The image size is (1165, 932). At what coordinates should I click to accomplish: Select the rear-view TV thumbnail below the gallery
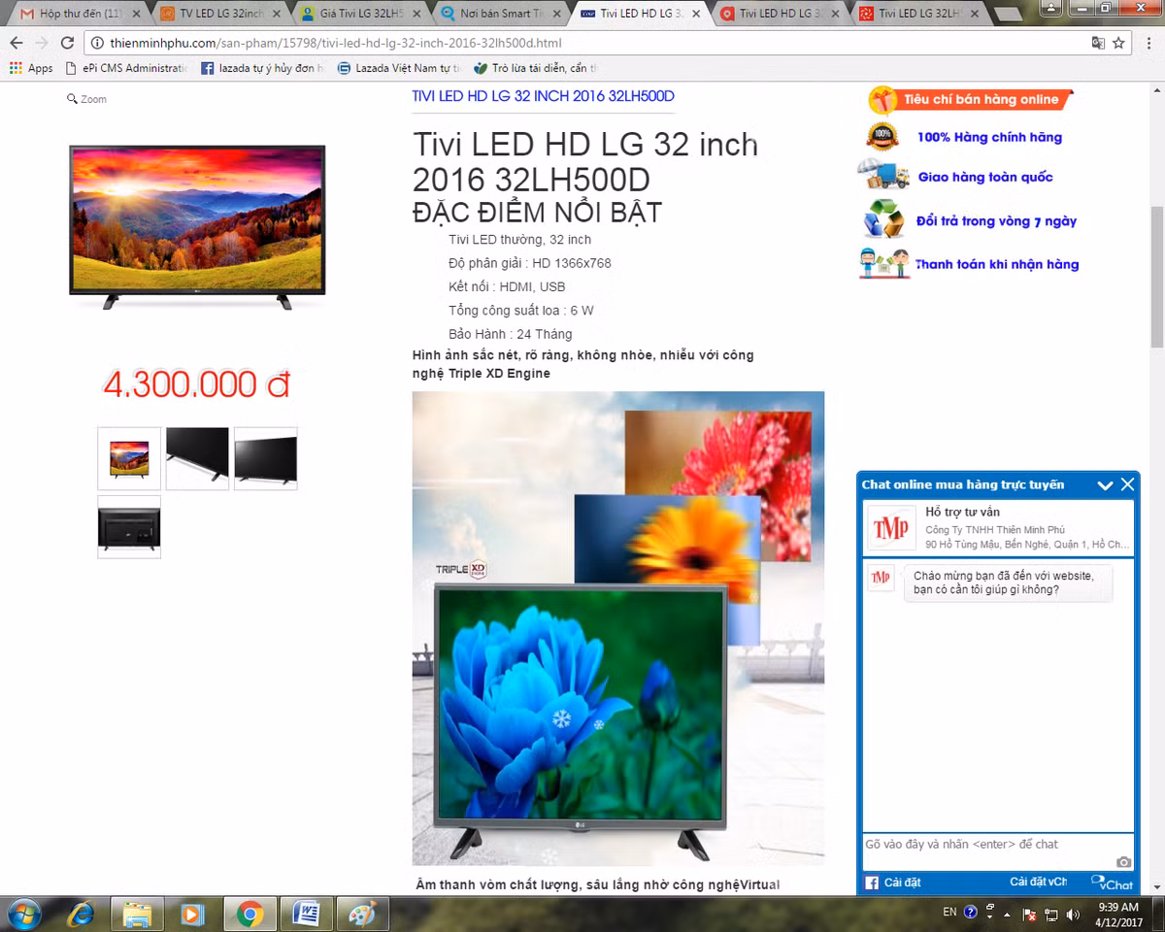point(128,526)
